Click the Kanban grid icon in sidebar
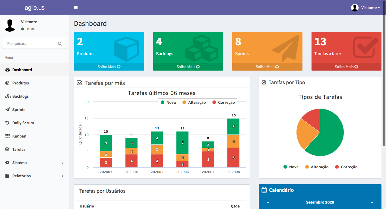 tap(8, 136)
